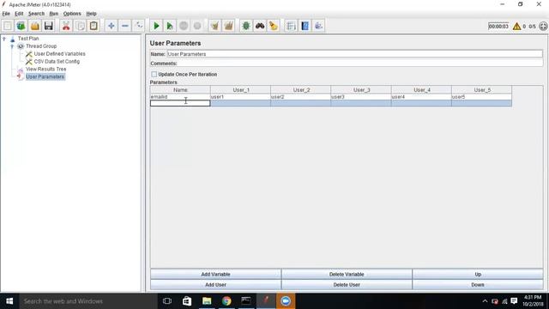549x309 pixels.
Task: Select Thread Group in the tree
Action: point(41,46)
